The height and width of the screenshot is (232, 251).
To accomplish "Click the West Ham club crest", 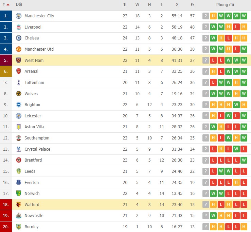I will 19,61.
